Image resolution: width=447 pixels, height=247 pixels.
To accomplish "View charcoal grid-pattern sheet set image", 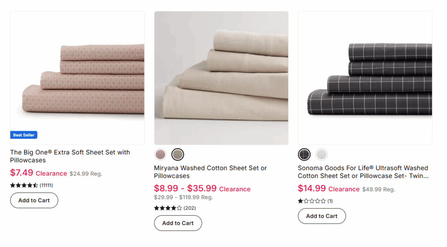I will [x=365, y=78].
